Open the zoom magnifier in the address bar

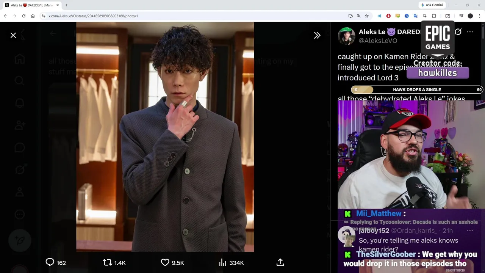pos(358,16)
